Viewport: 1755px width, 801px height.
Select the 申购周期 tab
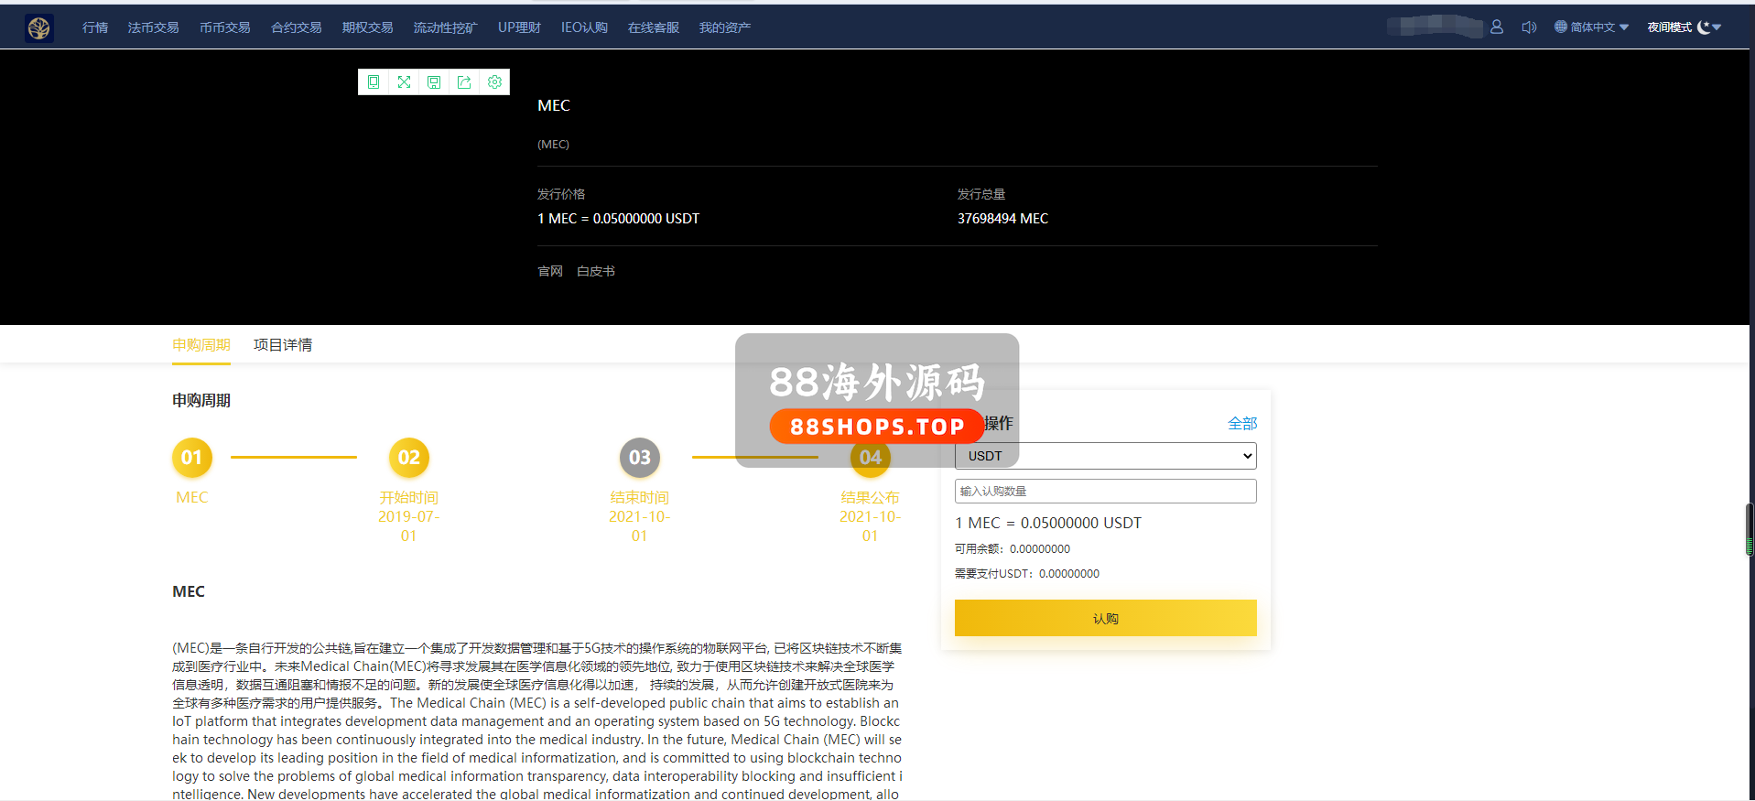click(x=201, y=345)
